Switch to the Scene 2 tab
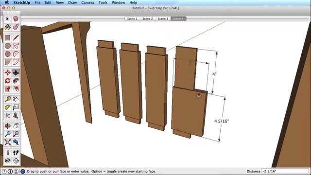The width and height of the screenshot is (311, 175). click(148, 18)
